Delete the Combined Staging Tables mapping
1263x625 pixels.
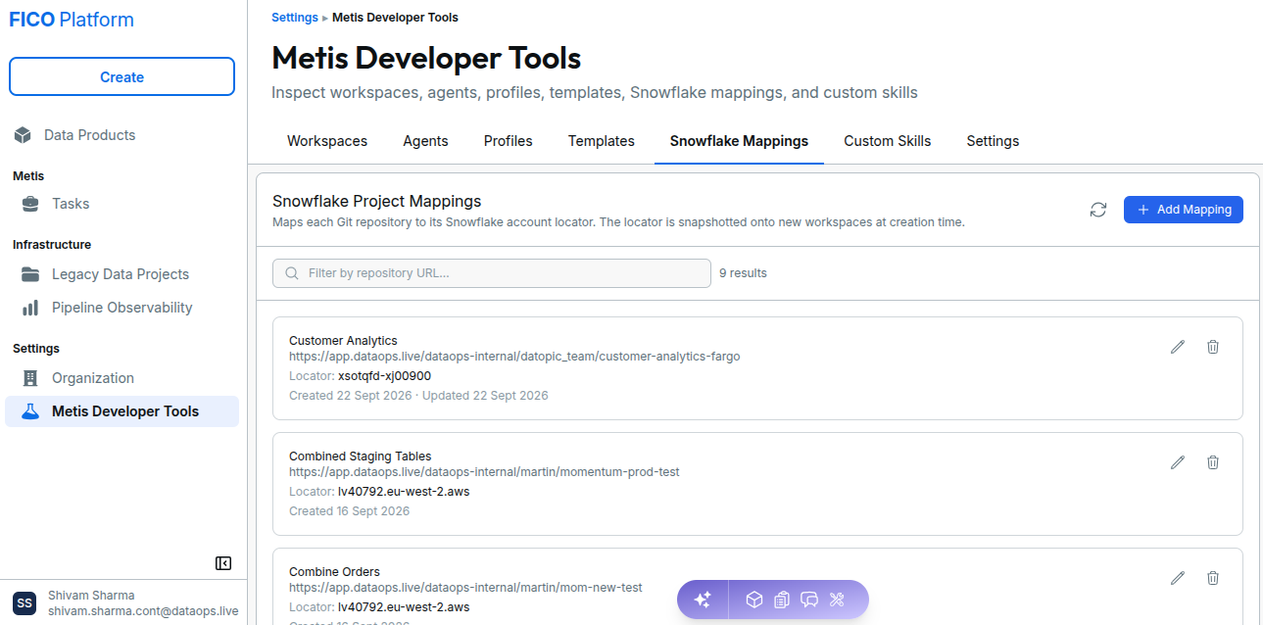(x=1213, y=462)
